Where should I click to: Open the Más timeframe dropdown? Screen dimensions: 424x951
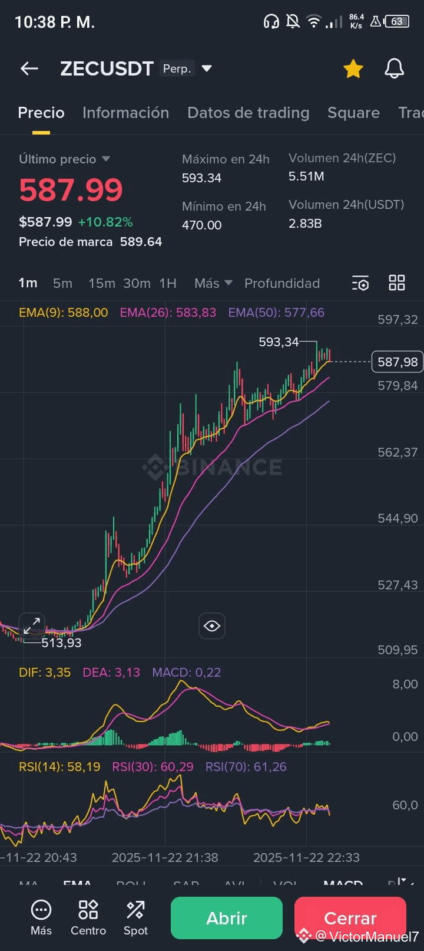coord(213,283)
